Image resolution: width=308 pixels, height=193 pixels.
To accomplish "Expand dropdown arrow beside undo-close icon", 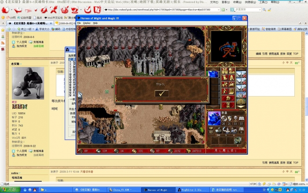I will pos(81,10).
